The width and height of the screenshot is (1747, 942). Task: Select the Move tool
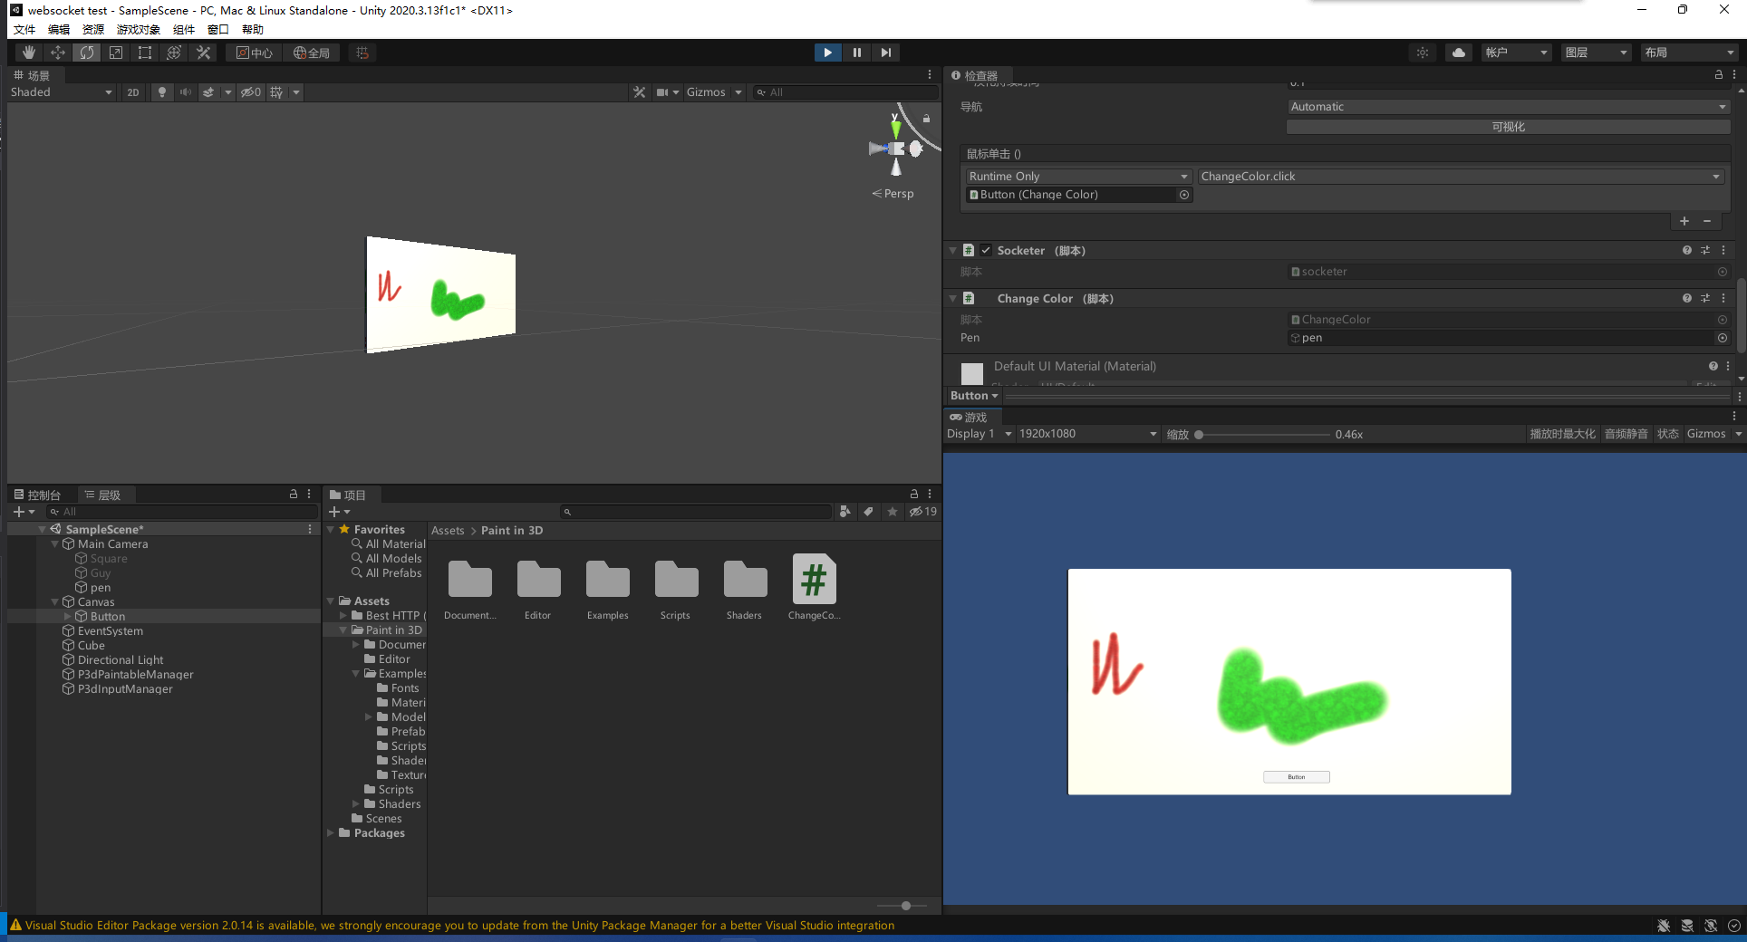point(57,53)
